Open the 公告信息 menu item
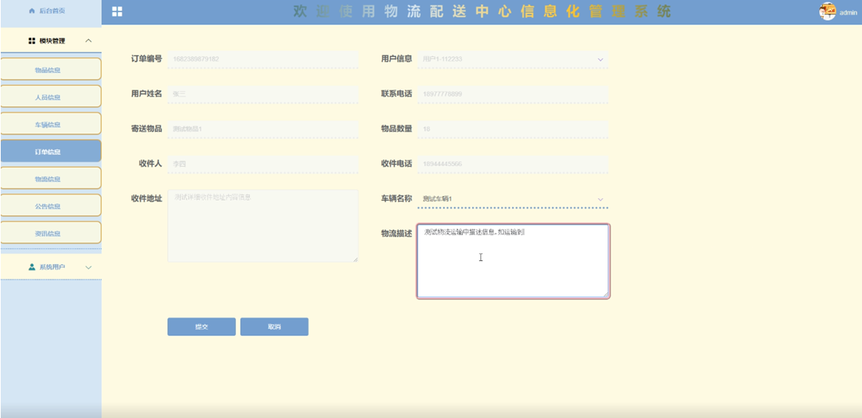Image resolution: width=862 pixels, height=418 pixels. [51, 205]
